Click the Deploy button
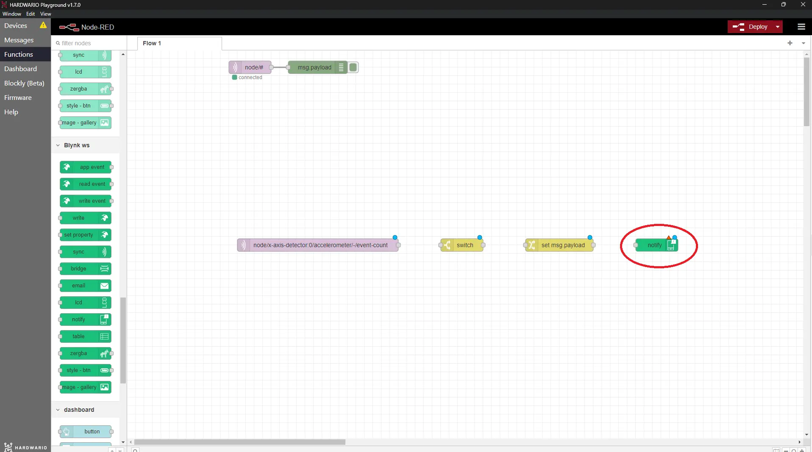The image size is (812, 452). click(750, 27)
